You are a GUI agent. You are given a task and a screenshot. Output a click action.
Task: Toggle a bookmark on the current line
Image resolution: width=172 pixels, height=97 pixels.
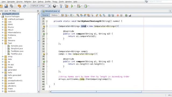[104, 15]
